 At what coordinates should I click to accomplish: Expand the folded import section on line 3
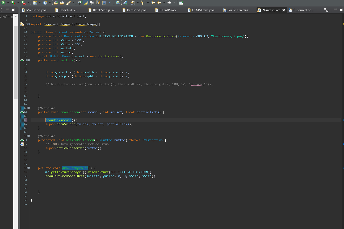click(x=29, y=24)
